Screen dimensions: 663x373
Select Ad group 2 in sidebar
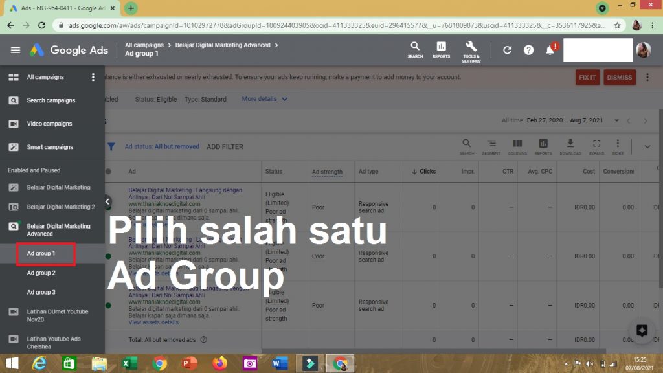[41, 273]
